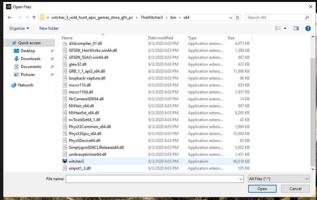Click the Back navigation arrow

[x=10, y=17]
